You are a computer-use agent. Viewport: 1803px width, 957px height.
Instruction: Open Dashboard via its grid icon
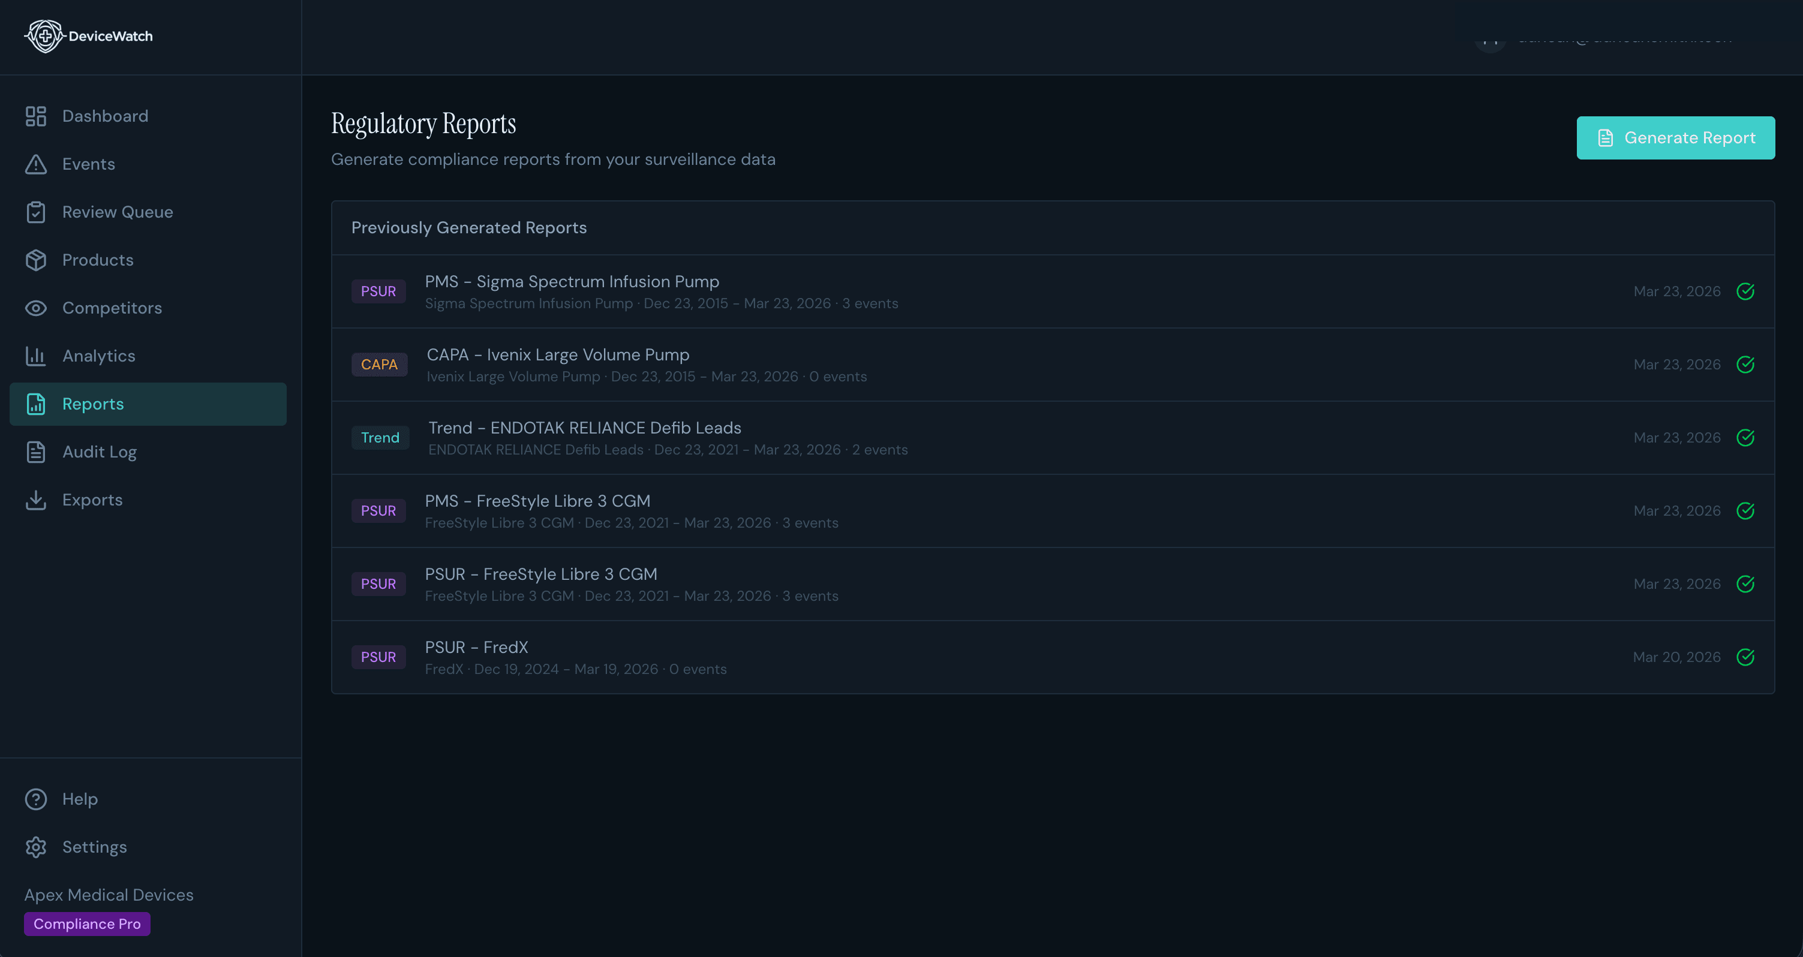36,116
